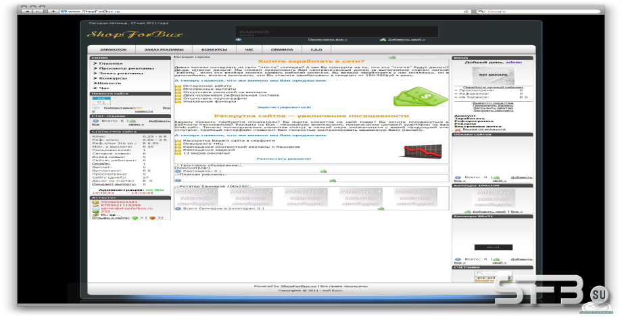The width and height of the screenshot is (622, 317).
Task: Click info icon in Платная реклама block
Action: coord(178,181)
